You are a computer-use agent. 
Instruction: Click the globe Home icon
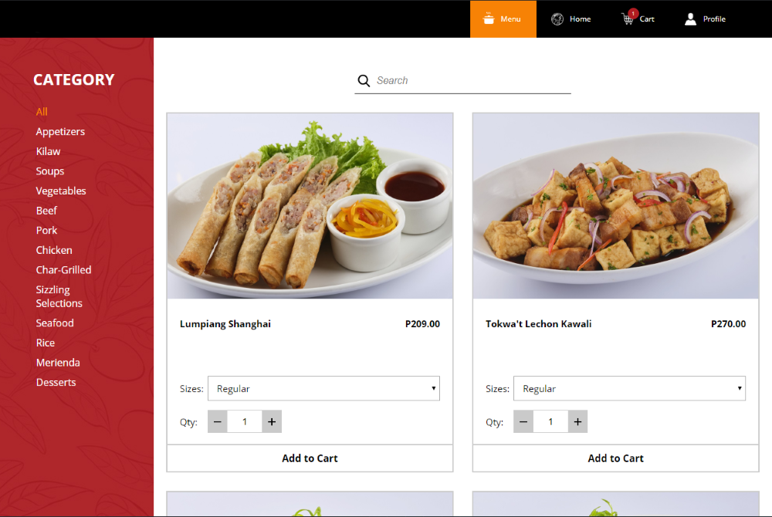click(557, 19)
